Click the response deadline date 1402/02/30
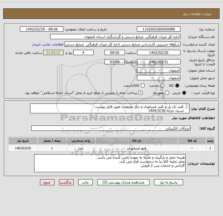This screenshot has height=216, width=223. 159,52
